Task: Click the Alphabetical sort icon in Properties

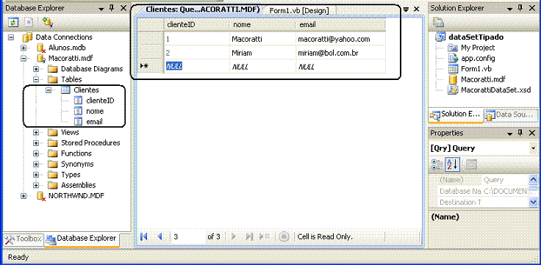Action: click(x=452, y=164)
